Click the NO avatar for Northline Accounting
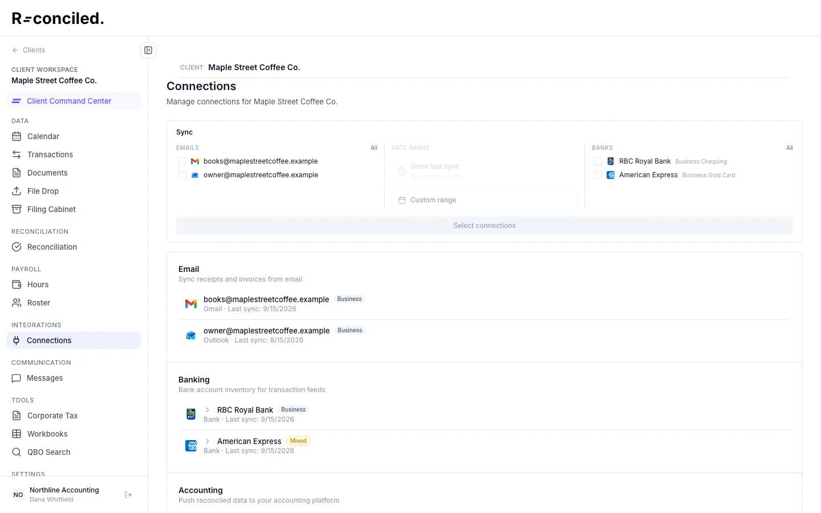 click(18, 495)
